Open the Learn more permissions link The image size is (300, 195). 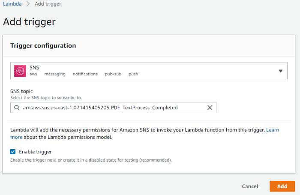coord(272,129)
